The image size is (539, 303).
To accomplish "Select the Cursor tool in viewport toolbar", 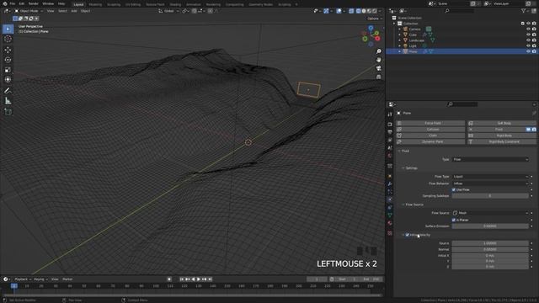I will 8,39.
